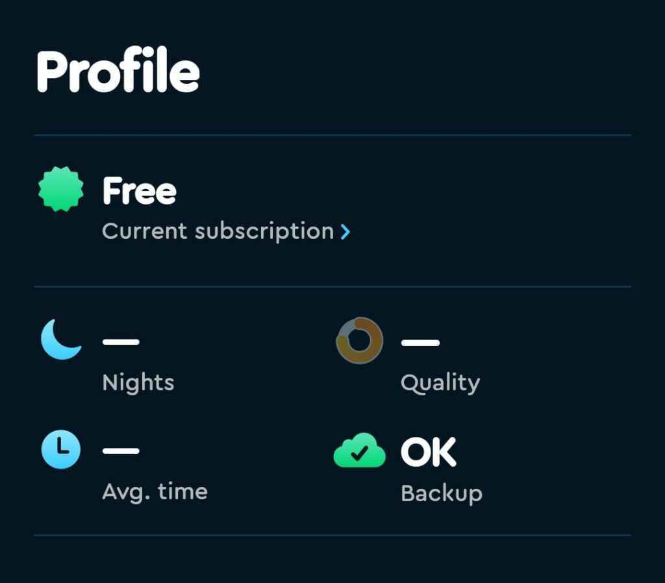Select the Quality dash value
The image size is (665, 583).
(x=420, y=343)
